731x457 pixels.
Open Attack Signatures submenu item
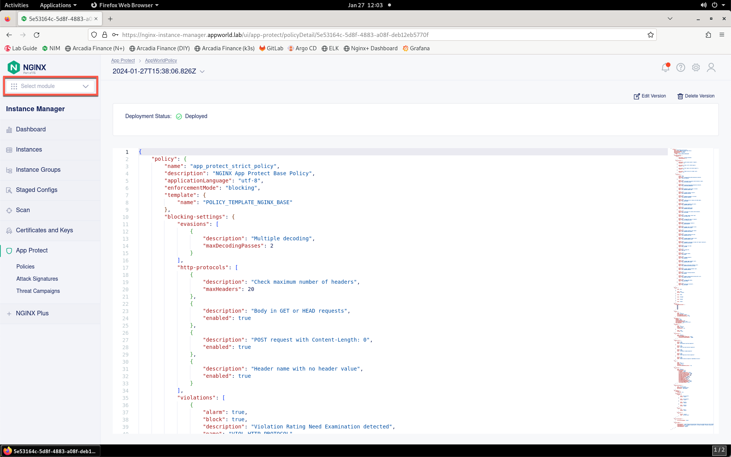[37, 279]
